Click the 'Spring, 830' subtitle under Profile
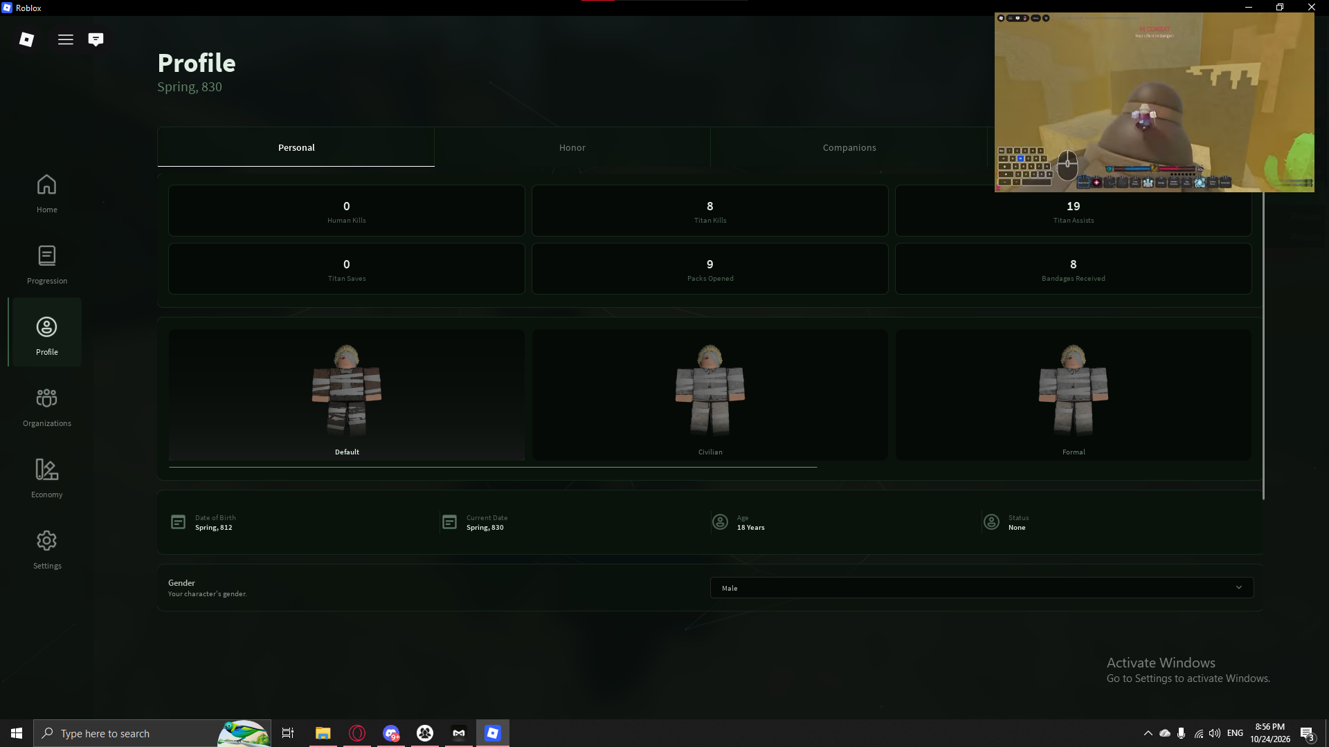 (x=190, y=87)
